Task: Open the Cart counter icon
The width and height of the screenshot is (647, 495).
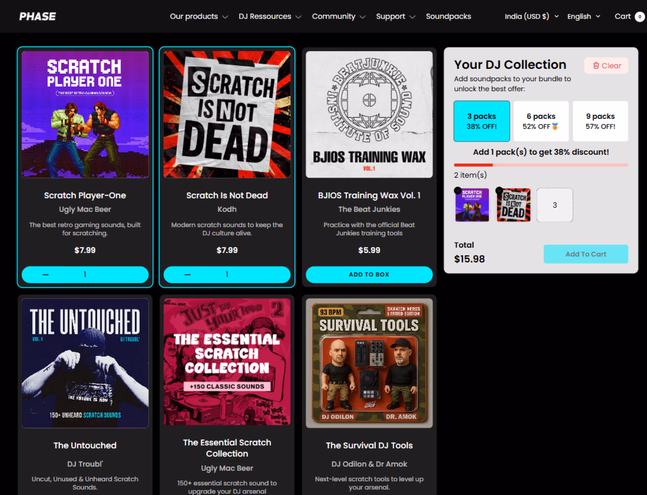Action: coord(639,17)
